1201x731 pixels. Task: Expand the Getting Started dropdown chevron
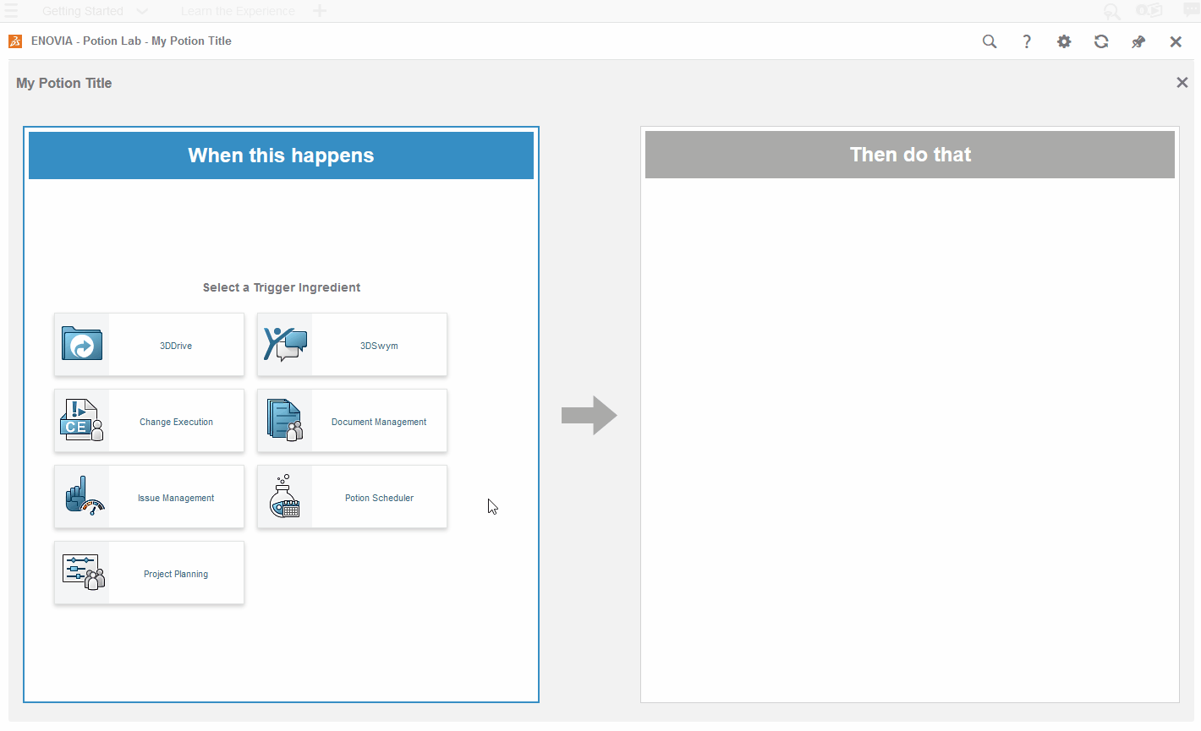(x=142, y=11)
